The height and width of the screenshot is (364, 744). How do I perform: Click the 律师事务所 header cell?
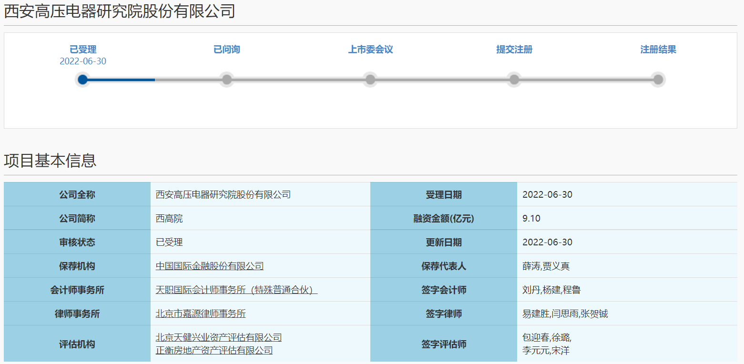(x=77, y=313)
